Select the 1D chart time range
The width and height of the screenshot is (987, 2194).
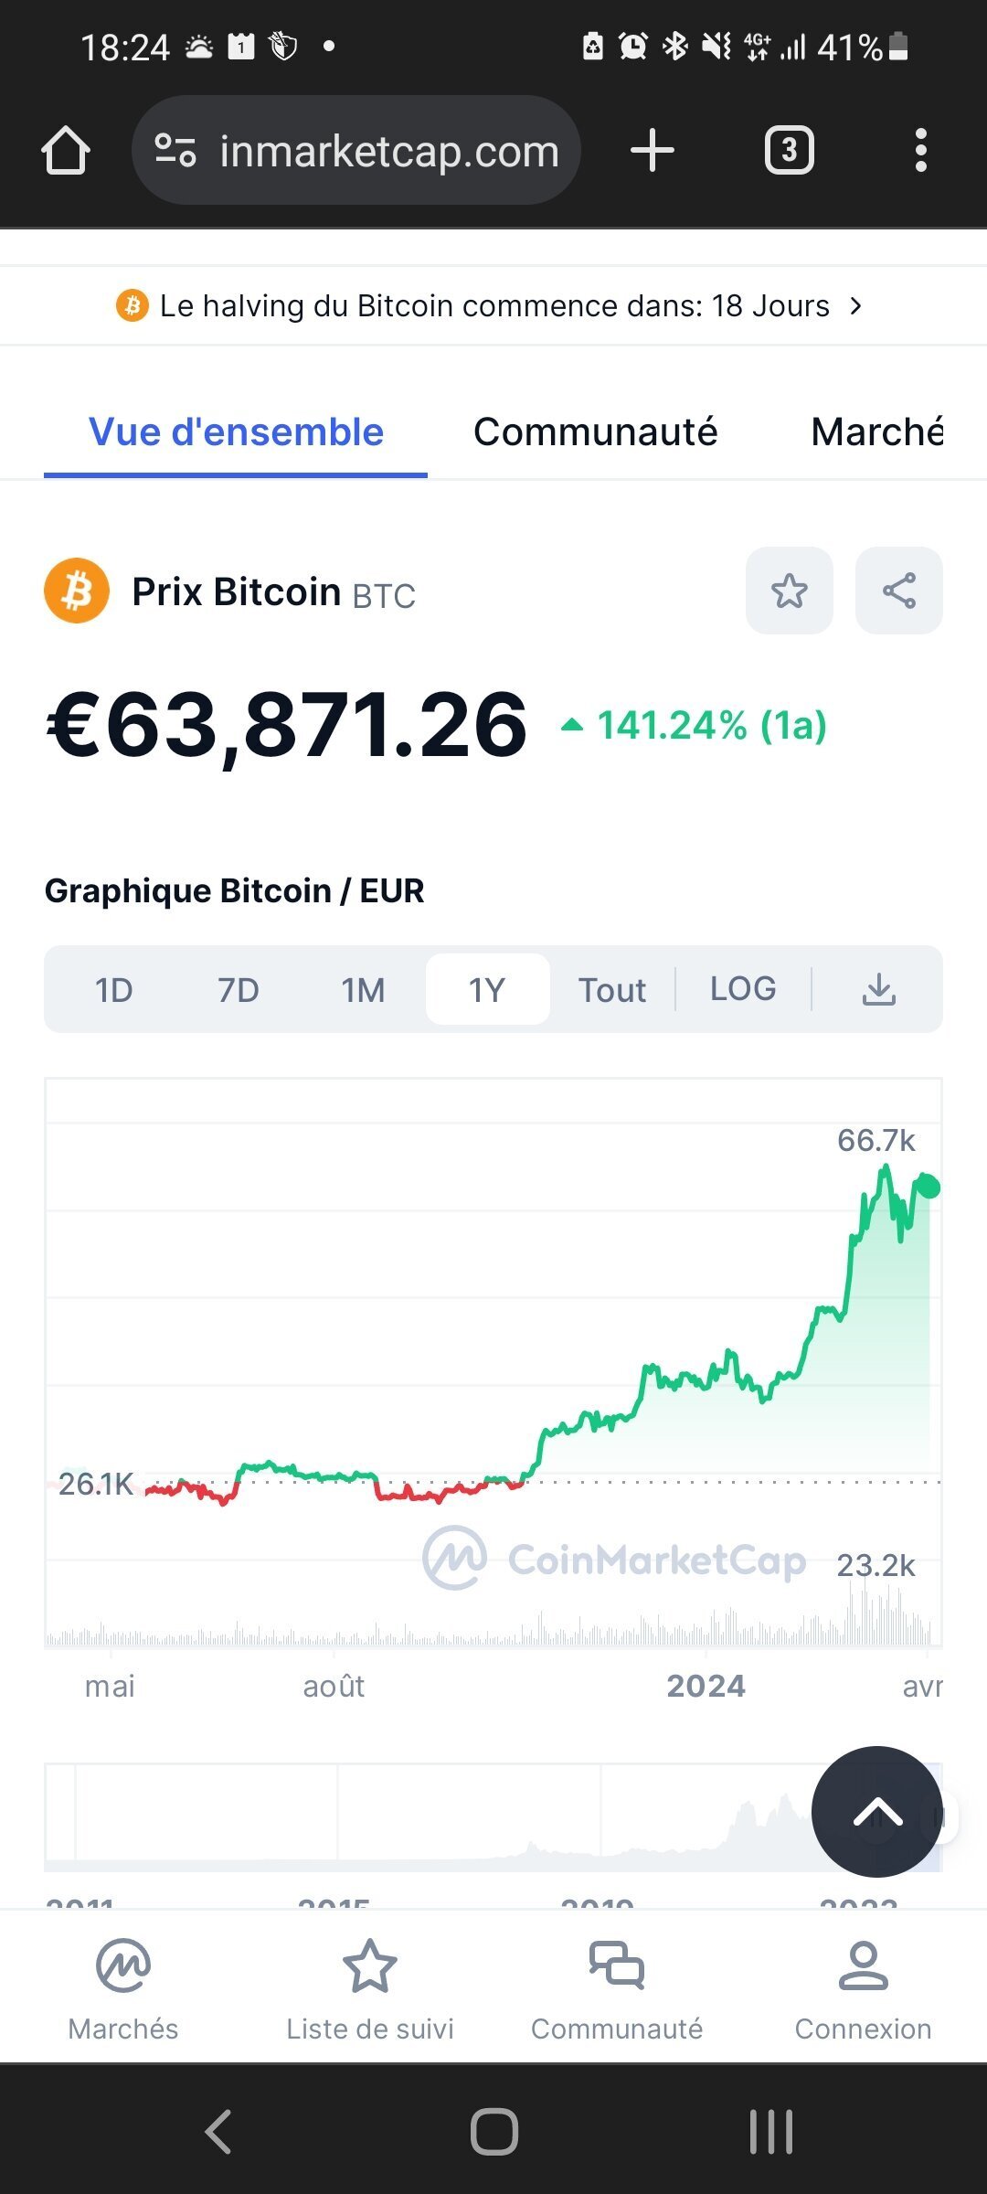tap(114, 989)
